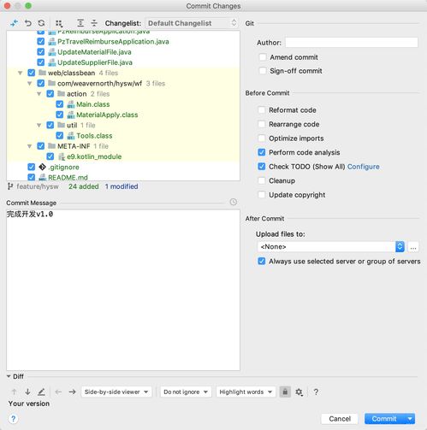Collapse all tree nodes icon

[94, 23]
